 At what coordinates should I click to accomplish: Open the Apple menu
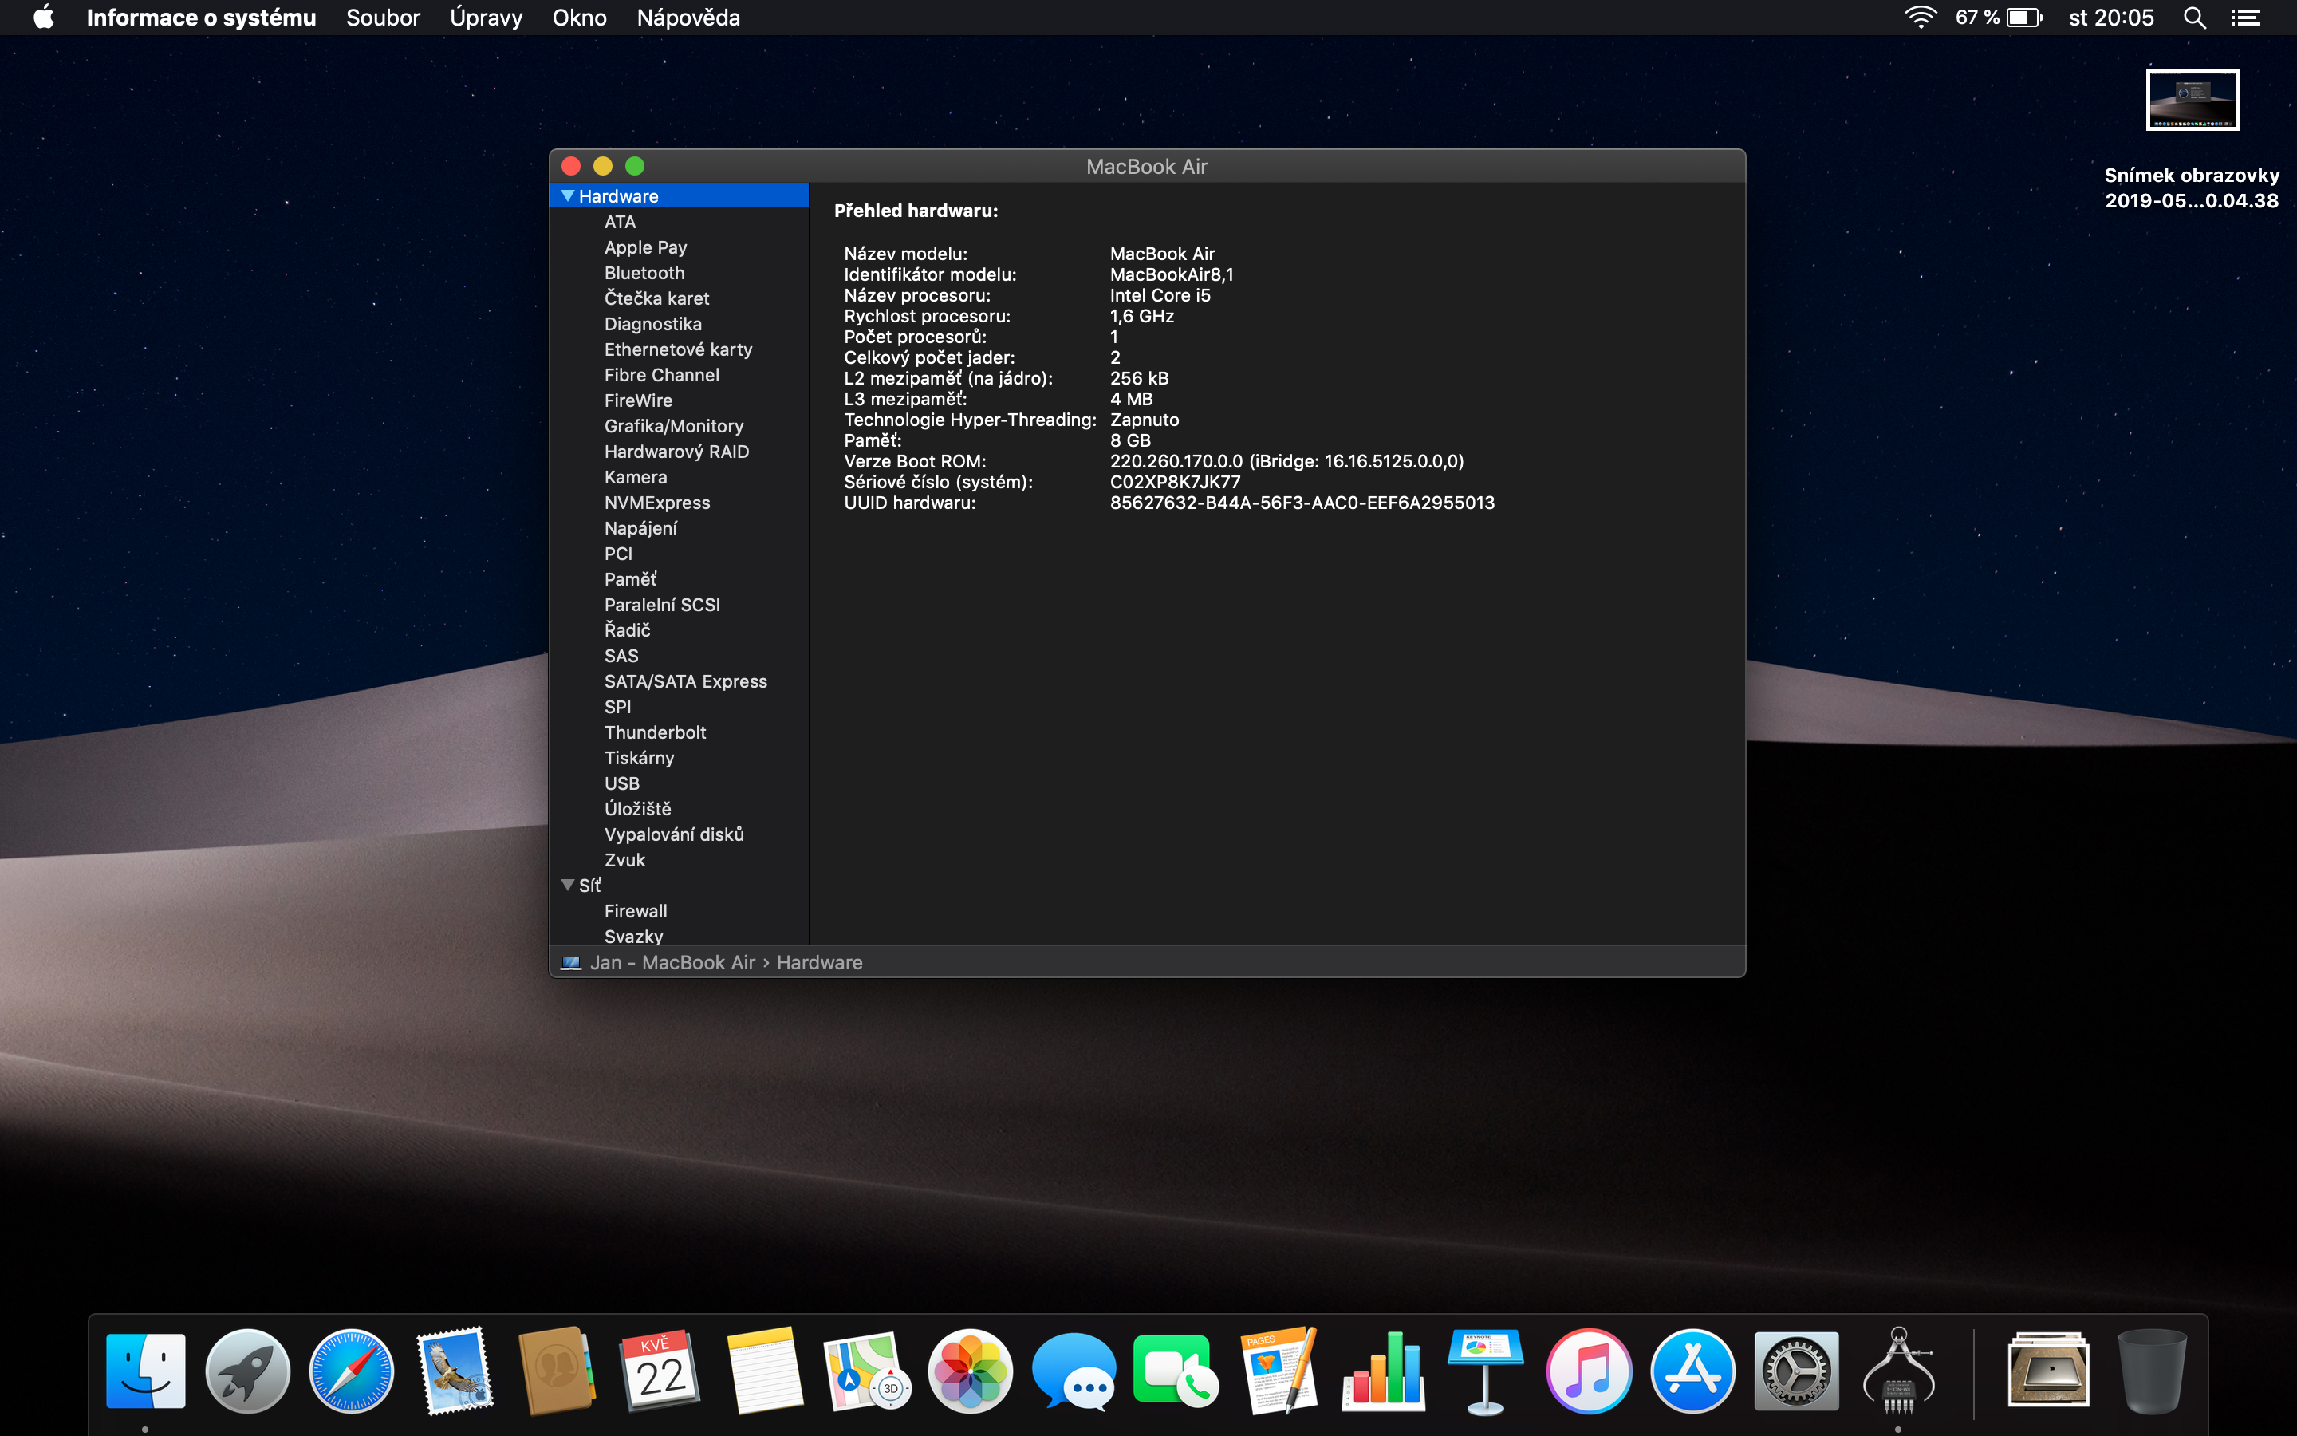(x=44, y=18)
